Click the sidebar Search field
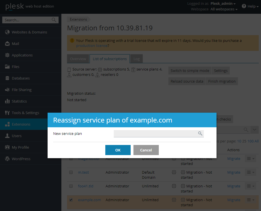The width and height of the screenshot is (261, 211). (x=30, y=20)
